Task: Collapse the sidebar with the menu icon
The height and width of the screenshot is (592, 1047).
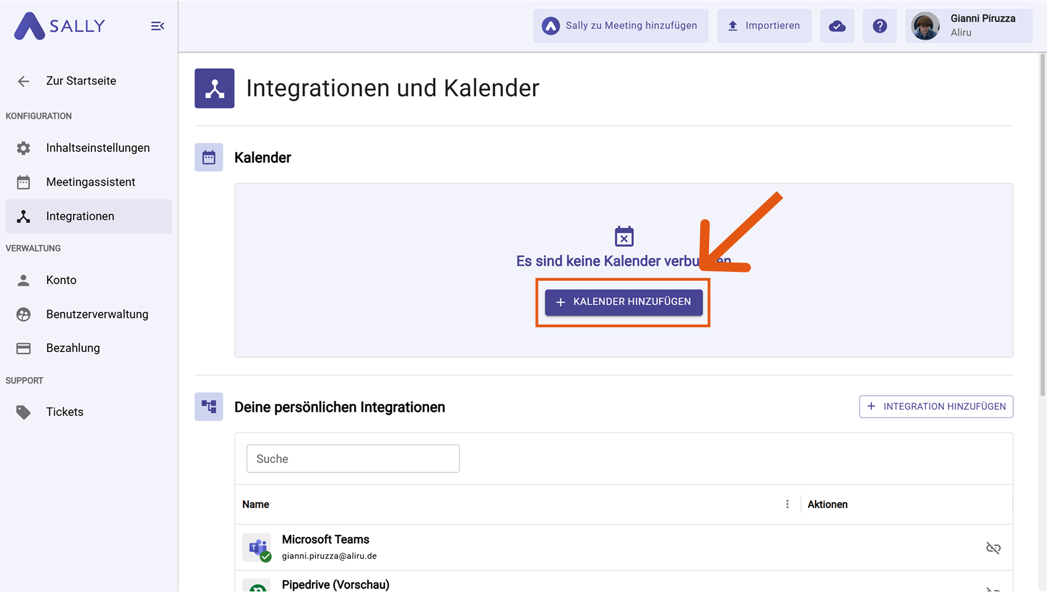Action: pos(157,26)
